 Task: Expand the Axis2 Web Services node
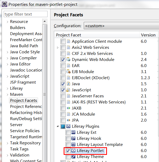coord(58,47)
